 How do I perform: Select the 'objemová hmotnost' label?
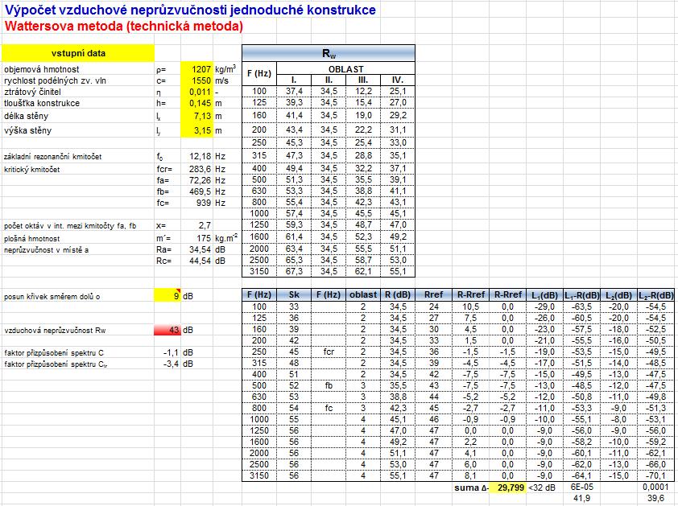pyautogui.click(x=42, y=69)
